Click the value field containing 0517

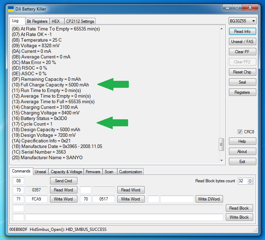point(104,199)
